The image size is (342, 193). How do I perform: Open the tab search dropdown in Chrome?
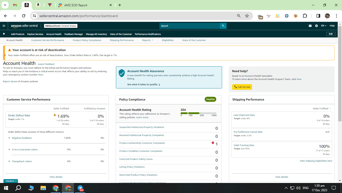point(5,5)
